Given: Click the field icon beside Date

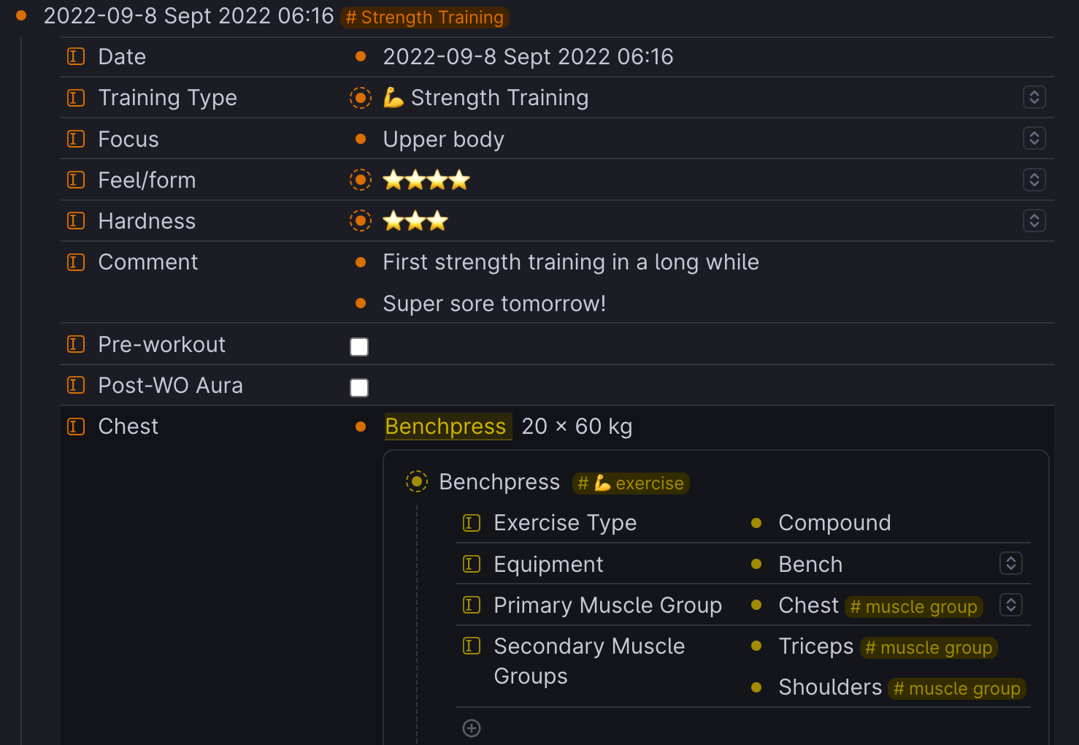Looking at the screenshot, I should [x=76, y=56].
